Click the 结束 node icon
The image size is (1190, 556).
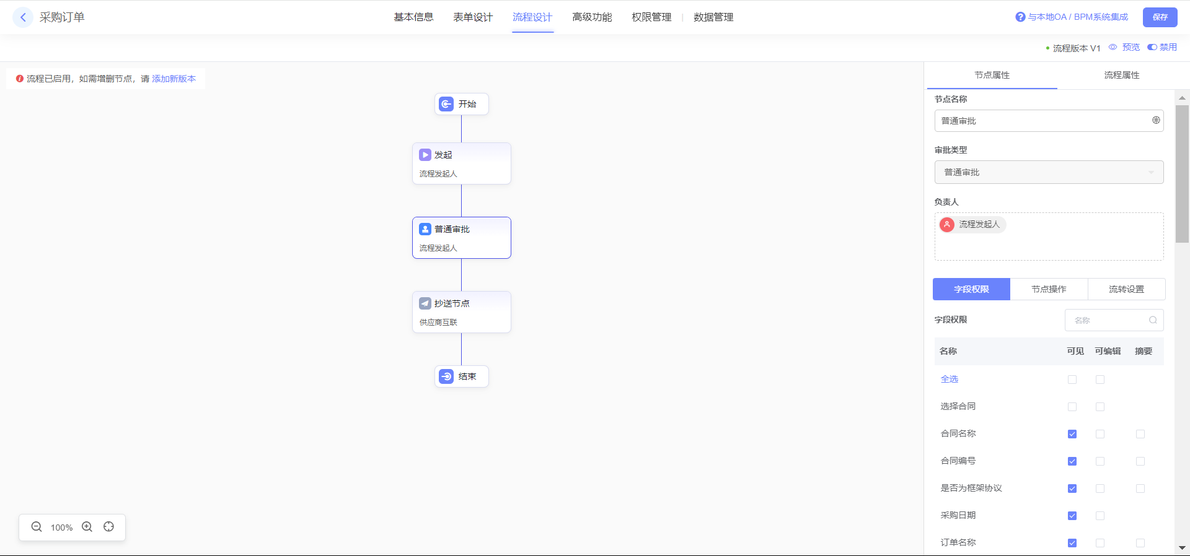[446, 376]
